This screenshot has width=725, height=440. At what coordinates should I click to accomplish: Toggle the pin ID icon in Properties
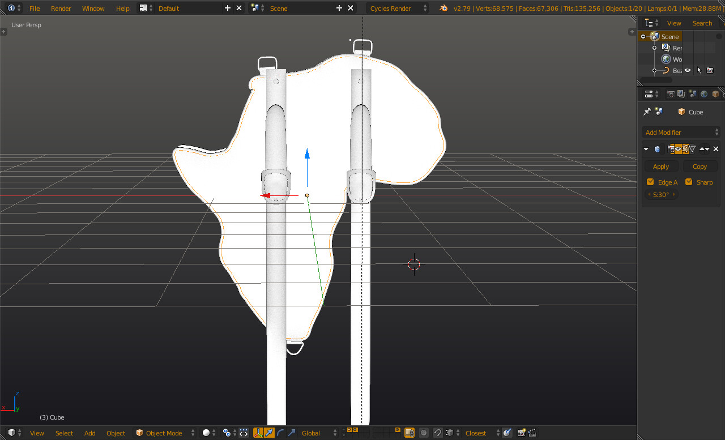click(x=647, y=112)
